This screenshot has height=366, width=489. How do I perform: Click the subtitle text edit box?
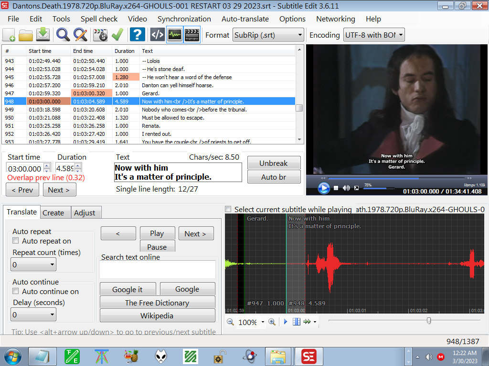tap(178, 172)
